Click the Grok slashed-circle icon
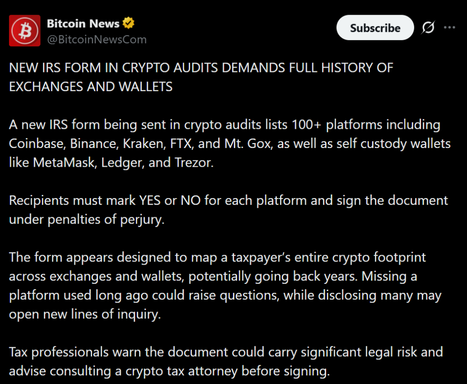 [428, 28]
